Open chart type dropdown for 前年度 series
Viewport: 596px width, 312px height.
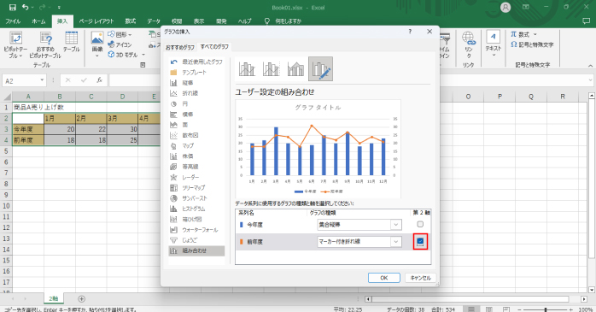[396, 242]
